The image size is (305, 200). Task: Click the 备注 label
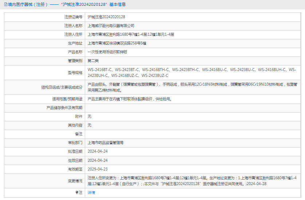79,134
